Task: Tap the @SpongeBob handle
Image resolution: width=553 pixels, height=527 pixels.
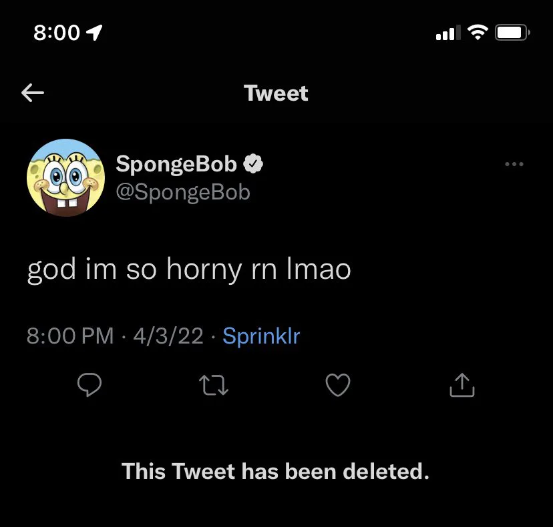Action: pos(183,192)
